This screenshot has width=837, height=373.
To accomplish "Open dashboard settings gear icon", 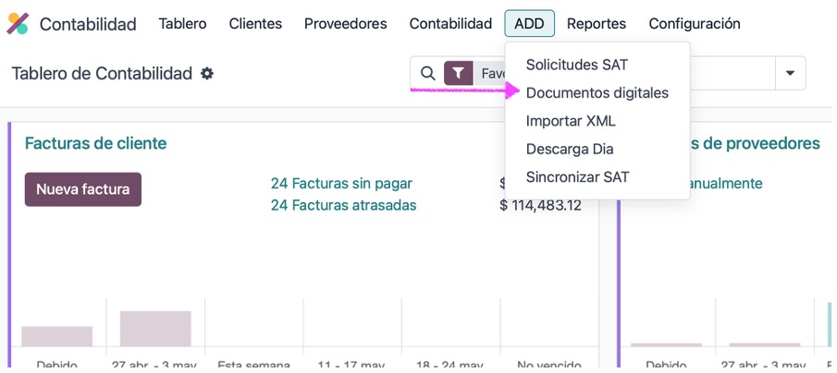I will (207, 74).
